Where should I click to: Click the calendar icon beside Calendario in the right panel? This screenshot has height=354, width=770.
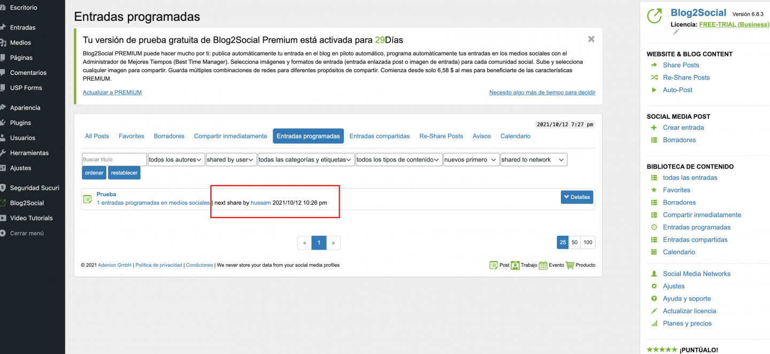coord(654,252)
